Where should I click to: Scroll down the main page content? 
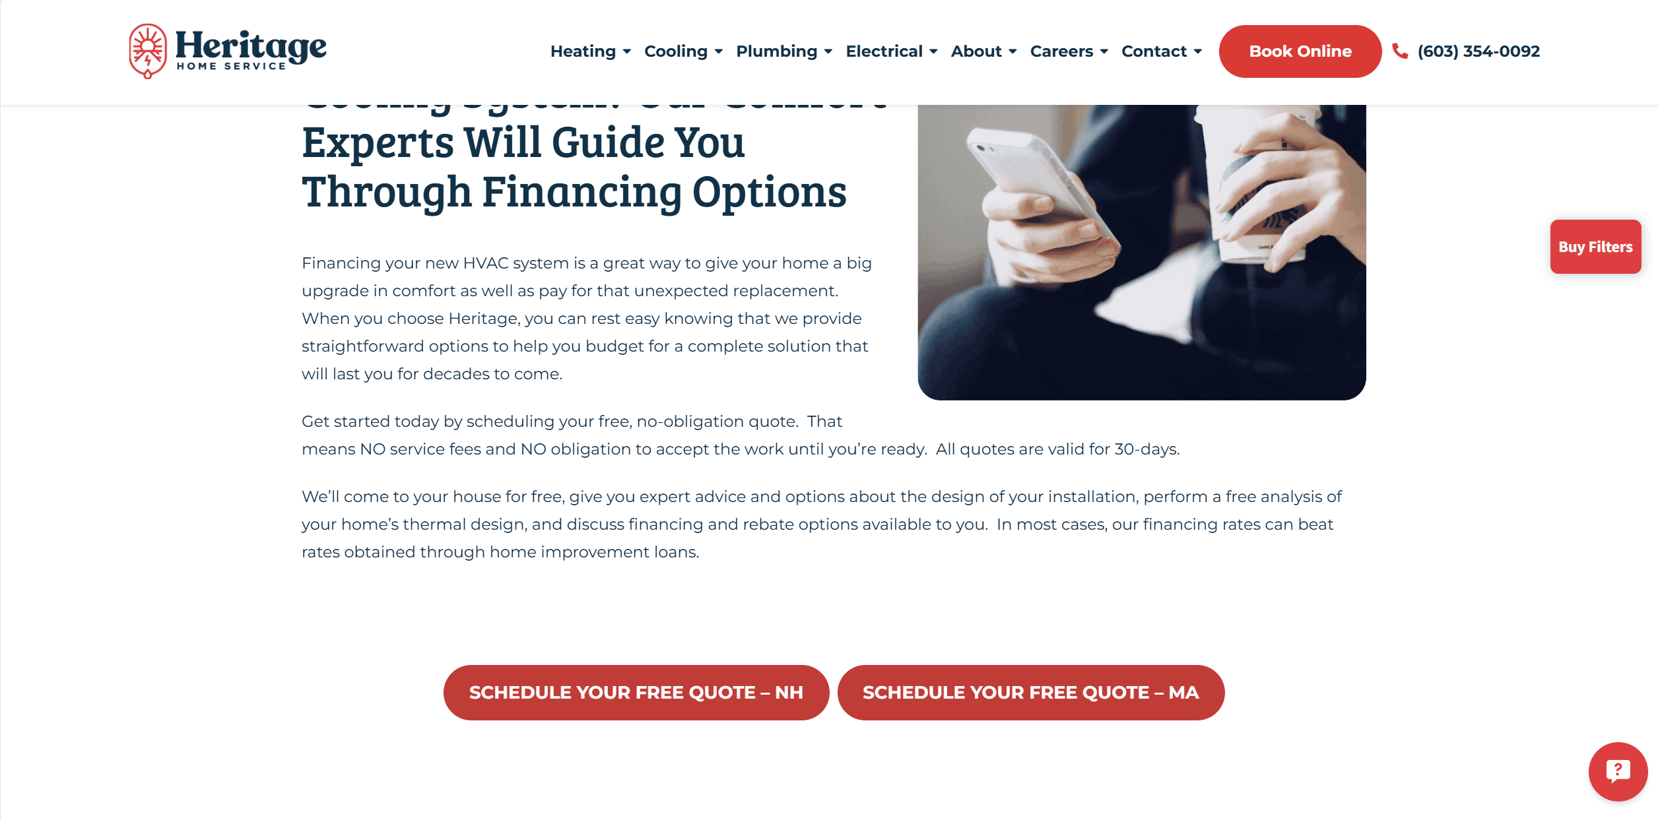coord(829,423)
